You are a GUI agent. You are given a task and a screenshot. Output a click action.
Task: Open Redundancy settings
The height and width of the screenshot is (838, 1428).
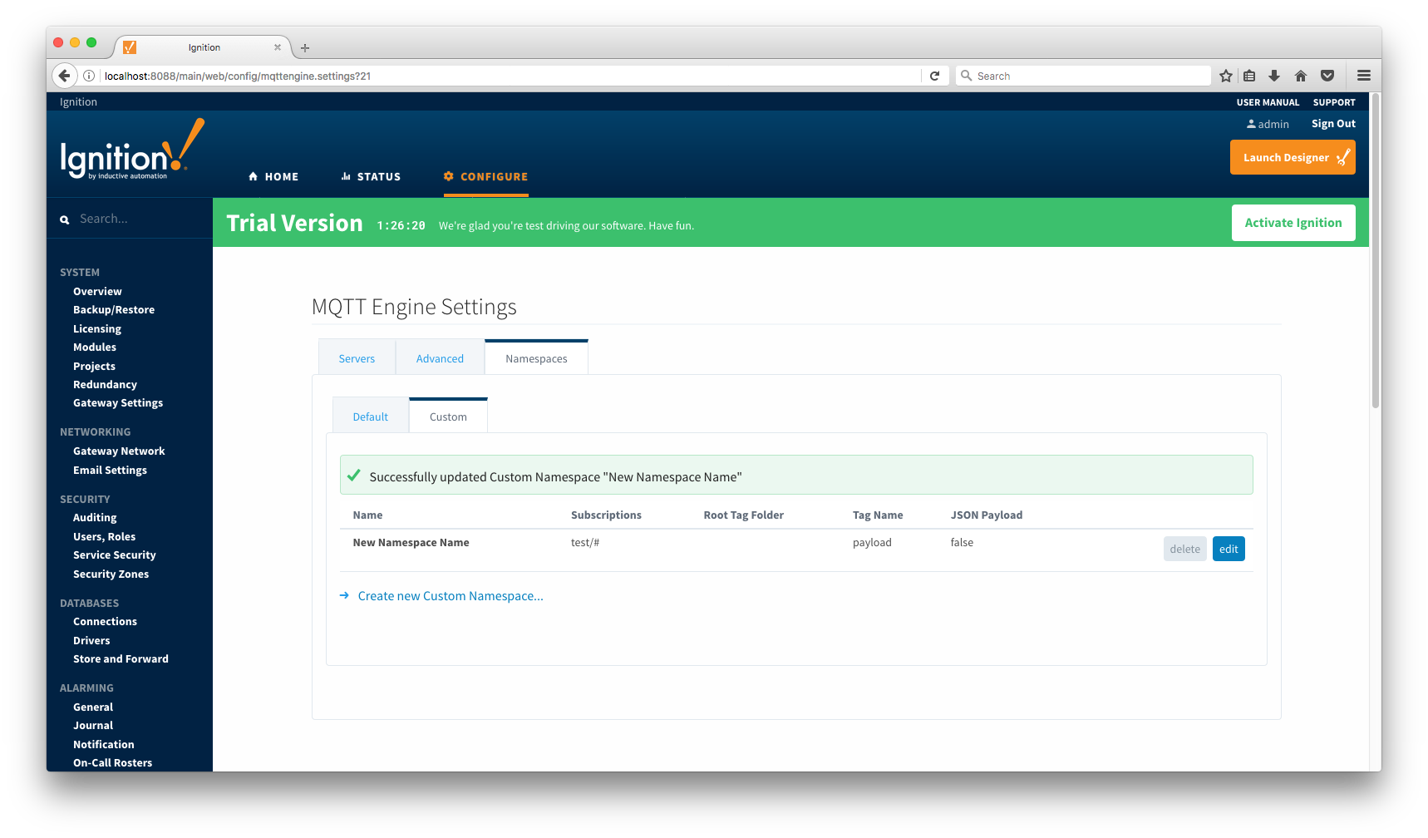pyautogui.click(x=105, y=385)
